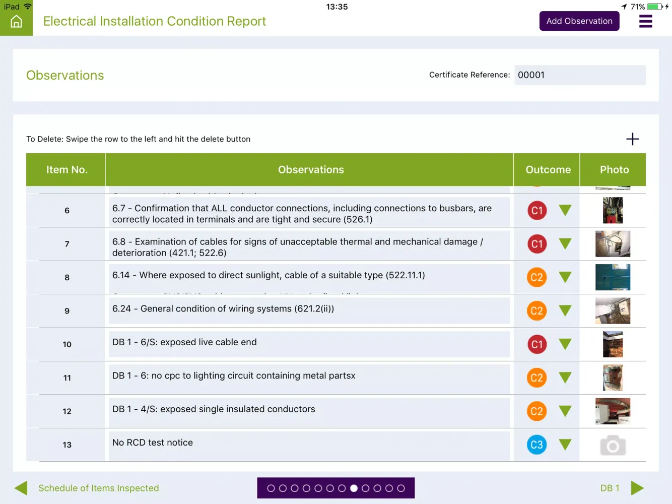Select the first page indicator dot

(x=271, y=488)
